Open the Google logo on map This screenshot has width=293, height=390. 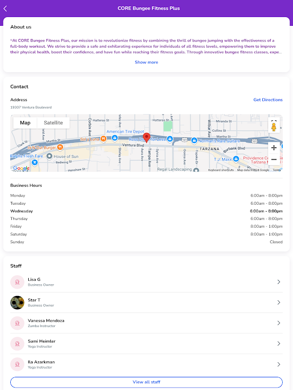[x=21, y=168]
